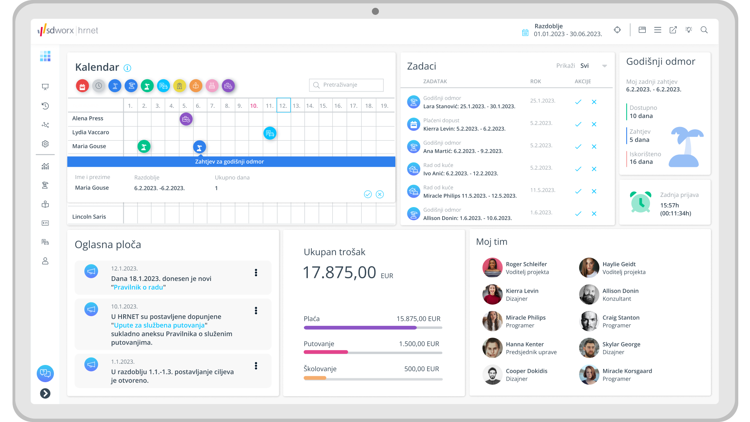Screen dimensions: 750x422
Task: Click Maria Gouse green vacation event
Action: coord(144,147)
